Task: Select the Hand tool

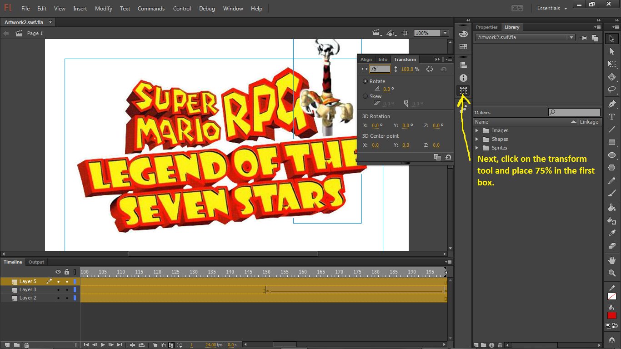Action: 612,260
